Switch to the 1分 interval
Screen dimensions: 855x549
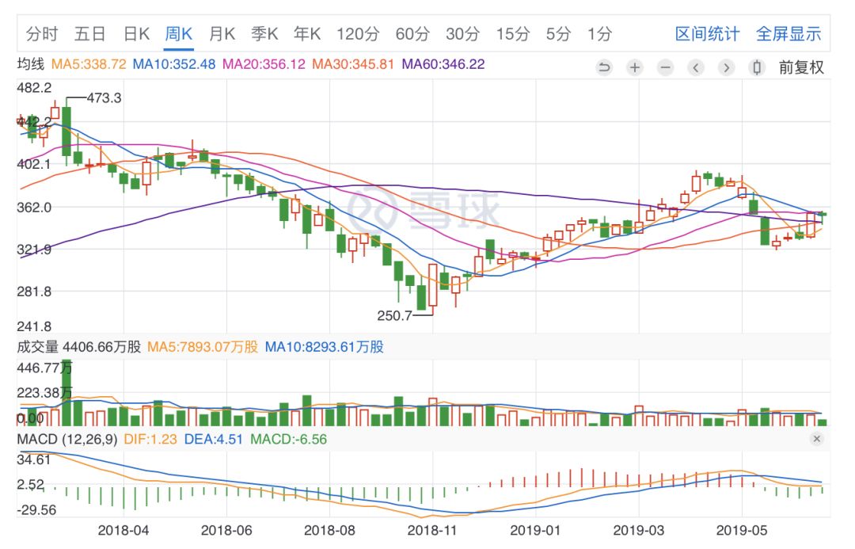(x=600, y=34)
